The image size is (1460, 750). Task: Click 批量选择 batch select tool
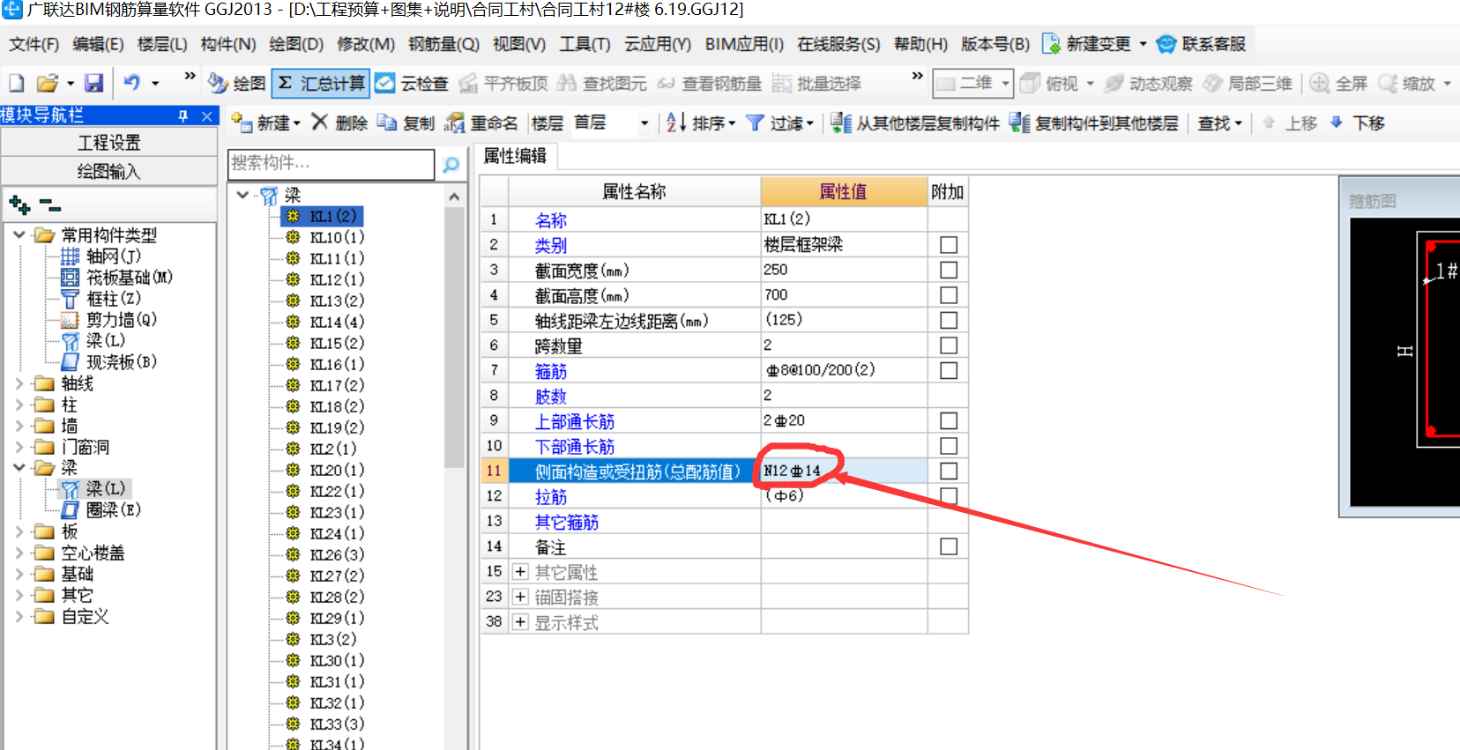[816, 83]
